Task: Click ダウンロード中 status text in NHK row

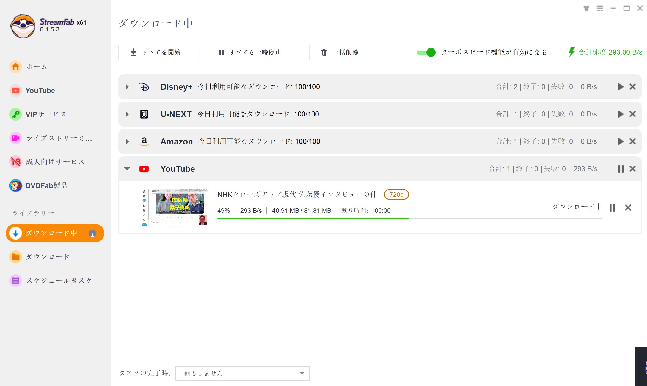Action: (577, 207)
